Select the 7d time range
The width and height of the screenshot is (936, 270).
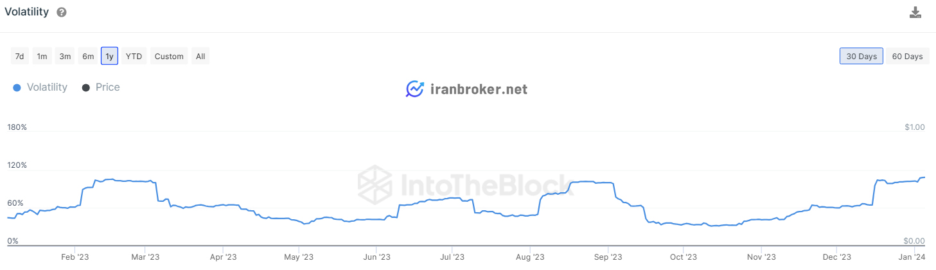coord(20,56)
